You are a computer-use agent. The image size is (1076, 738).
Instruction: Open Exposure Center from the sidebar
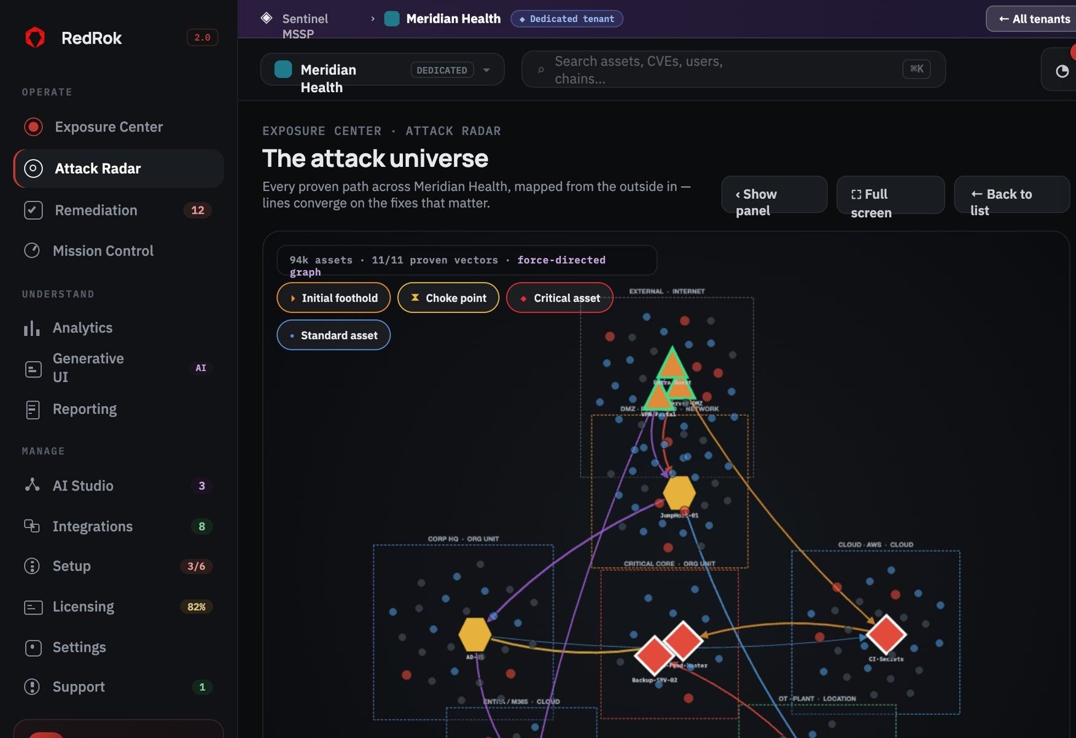coord(118,127)
